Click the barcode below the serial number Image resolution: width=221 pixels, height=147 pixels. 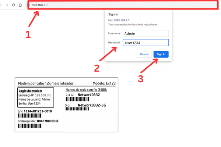[x=29, y=116]
